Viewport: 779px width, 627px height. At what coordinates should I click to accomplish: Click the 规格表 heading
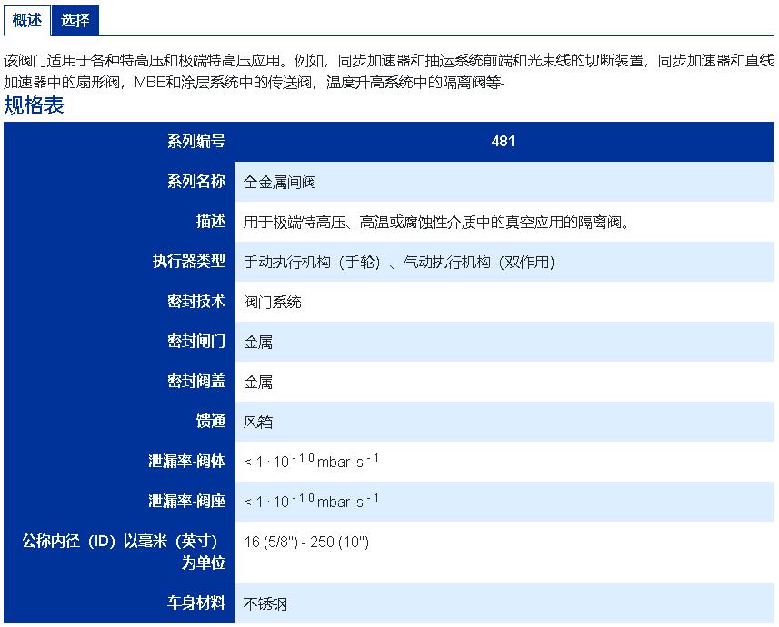[34, 105]
